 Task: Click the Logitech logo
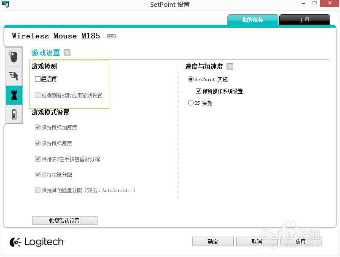(37, 242)
